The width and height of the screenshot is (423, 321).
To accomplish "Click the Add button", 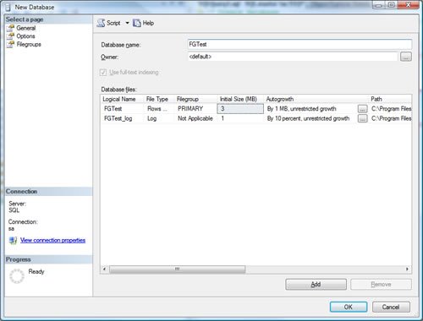I will pos(316,285).
